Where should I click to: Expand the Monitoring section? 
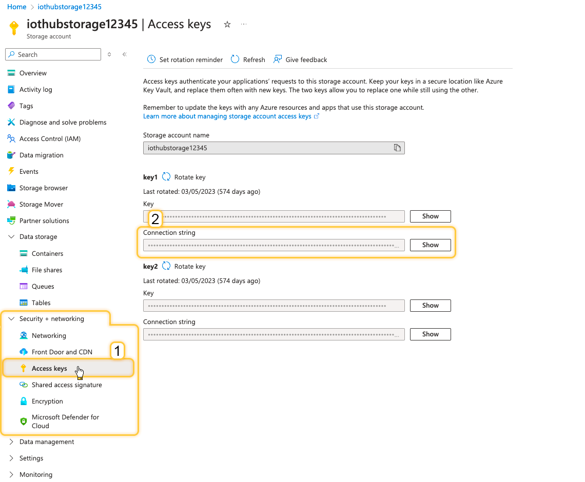tap(12, 475)
